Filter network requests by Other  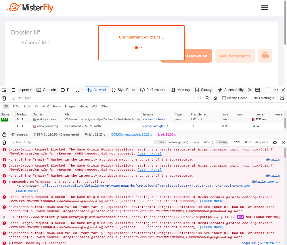point(104,106)
